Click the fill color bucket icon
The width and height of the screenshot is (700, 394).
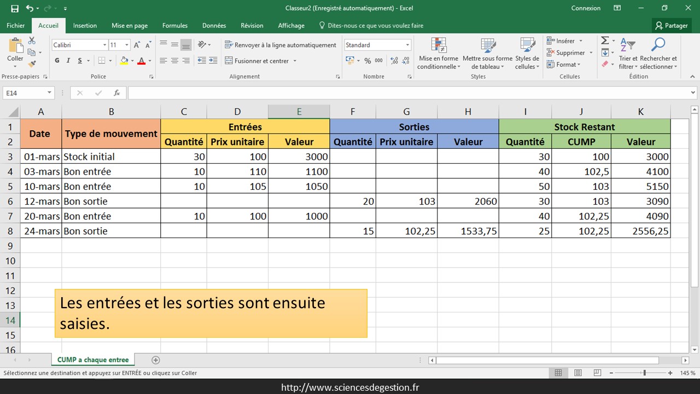(x=124, y=61)
